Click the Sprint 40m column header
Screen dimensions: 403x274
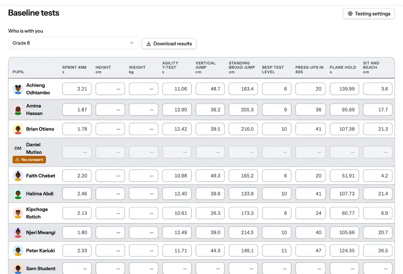point(74,70)
